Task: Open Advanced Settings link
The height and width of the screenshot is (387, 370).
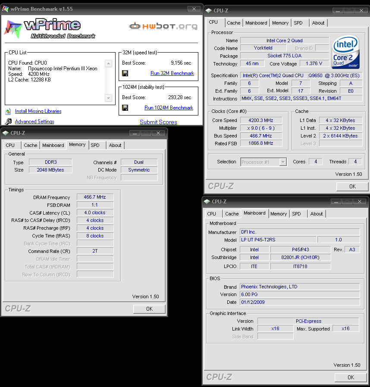Action: pos(34,122)
